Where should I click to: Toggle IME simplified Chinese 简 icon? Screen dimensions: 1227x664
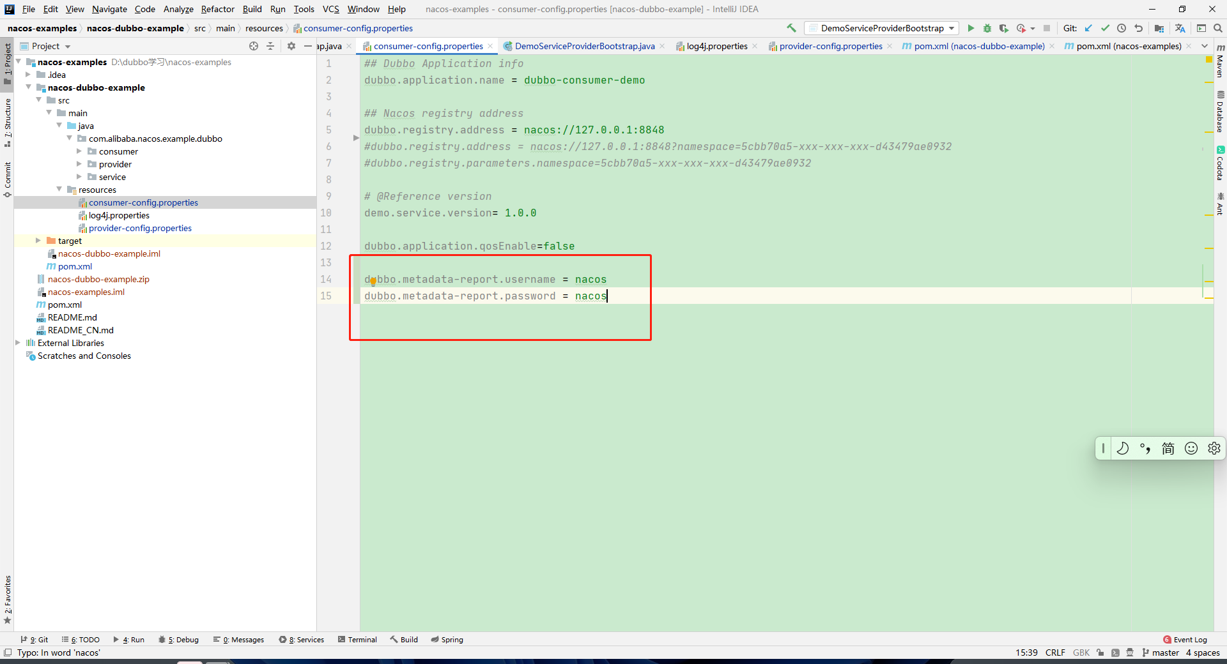click(1168, 448)
